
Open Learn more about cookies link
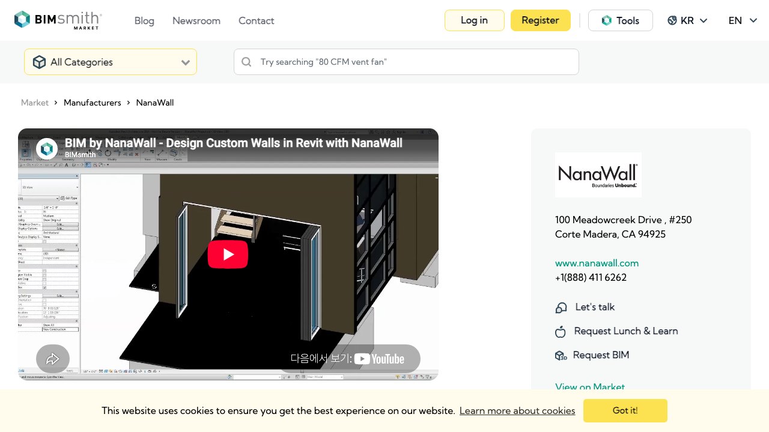tap(517, 410)
